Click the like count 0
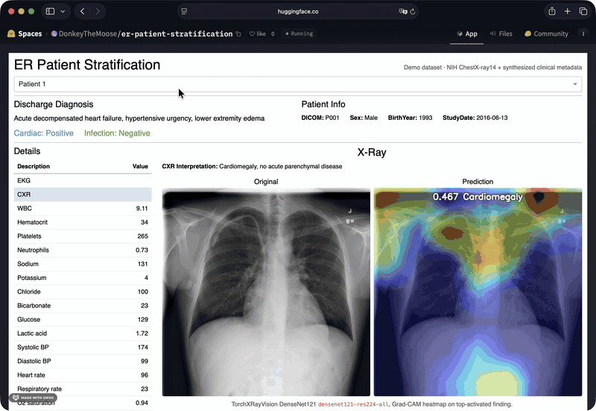 click(x=273, y=34)
